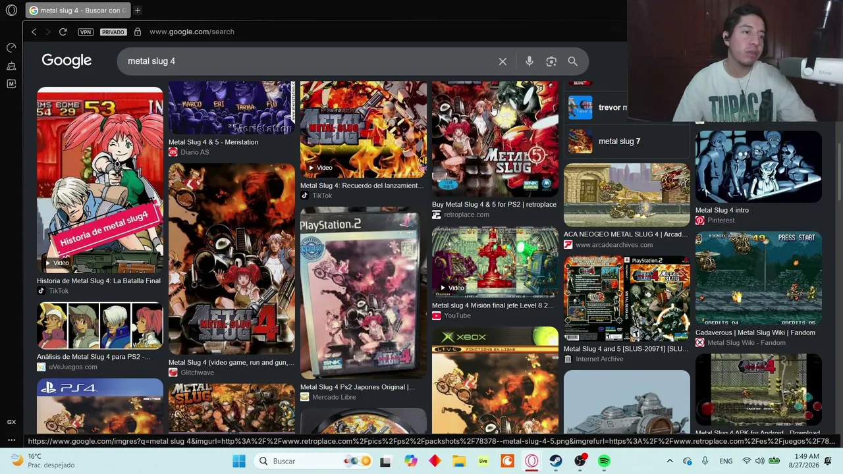Image resolution: width=843 pixels, height=474 pixels.
Task: Open 'Metal Slug 4 (video game, run and gun' link
Action: [232, 363]
